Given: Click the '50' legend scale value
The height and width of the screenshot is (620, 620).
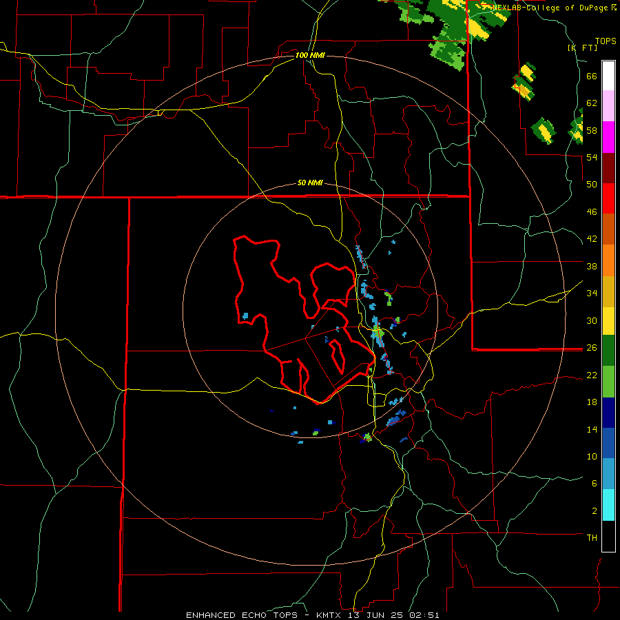Looking at the screenshot, I should click(x=592, y=185).
